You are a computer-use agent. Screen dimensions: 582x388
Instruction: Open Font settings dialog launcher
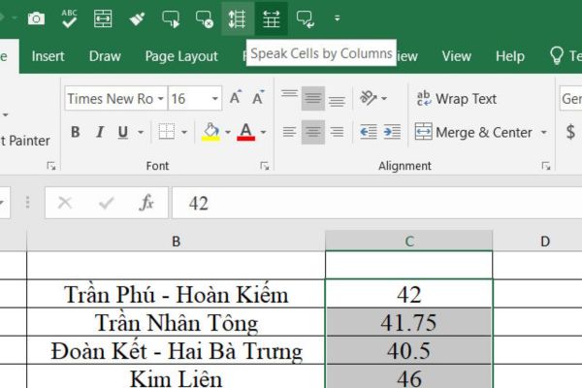[x=264, y=166]
